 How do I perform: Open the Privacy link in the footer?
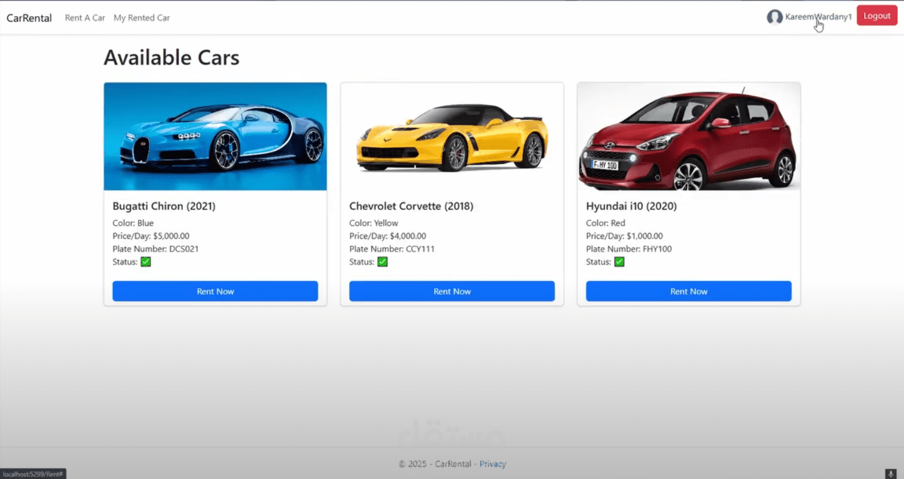tap(493, 464)
